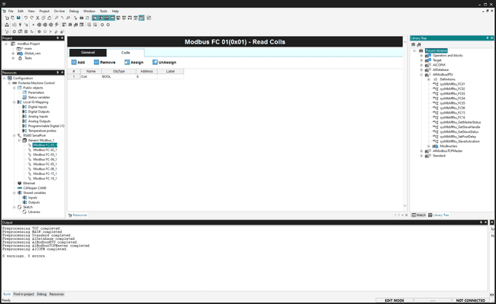Collapse the modBus Project tree node
This screenshot has height=304, width=496.
tap(6, 44)
